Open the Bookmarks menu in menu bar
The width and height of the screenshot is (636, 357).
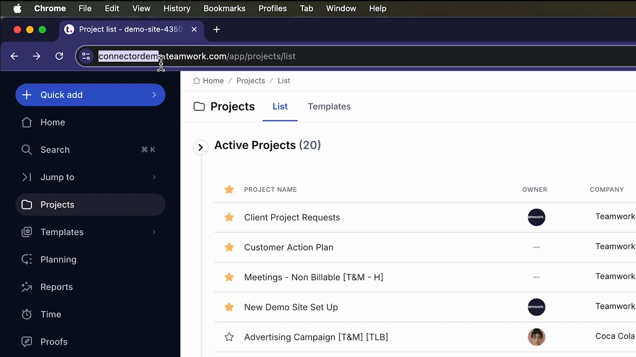(x=224, y=9)
